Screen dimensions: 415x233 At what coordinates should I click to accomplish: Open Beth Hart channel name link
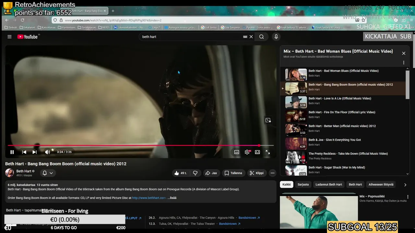pos(24,171)
